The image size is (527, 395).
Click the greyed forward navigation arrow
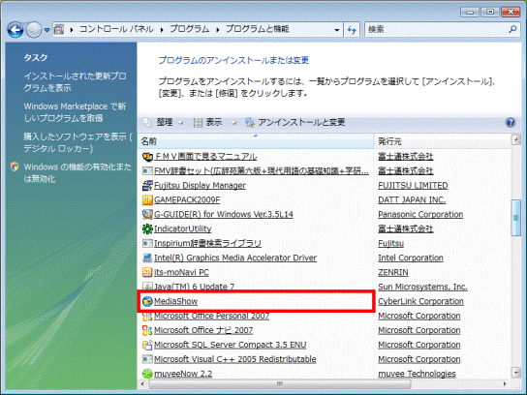[x=34, y=30]
